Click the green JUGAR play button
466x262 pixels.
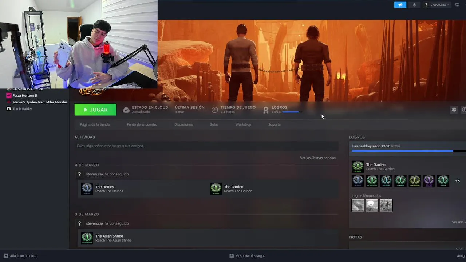point(95,110)
